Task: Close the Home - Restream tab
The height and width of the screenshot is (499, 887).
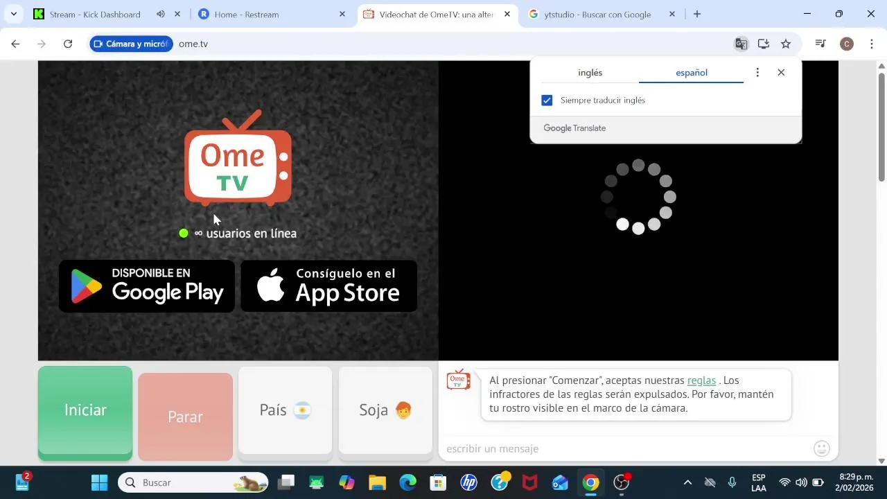Action: [342, 14]
